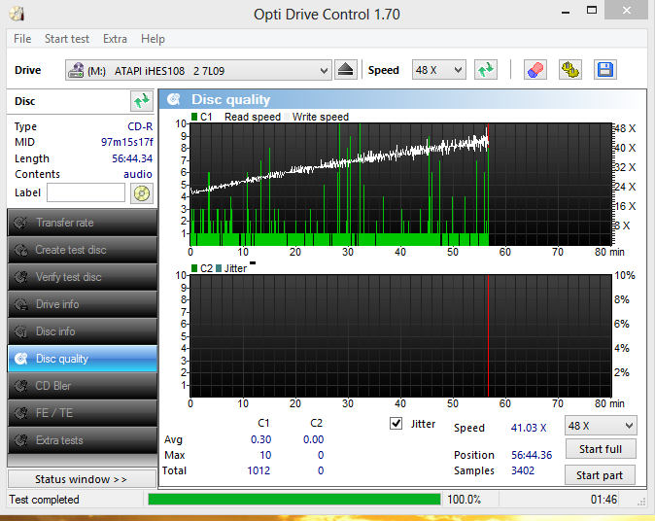This screenshot has height=521, width=655.
Task: Click the C1 Avg value 0.30
Action: (x=260, y=439)
